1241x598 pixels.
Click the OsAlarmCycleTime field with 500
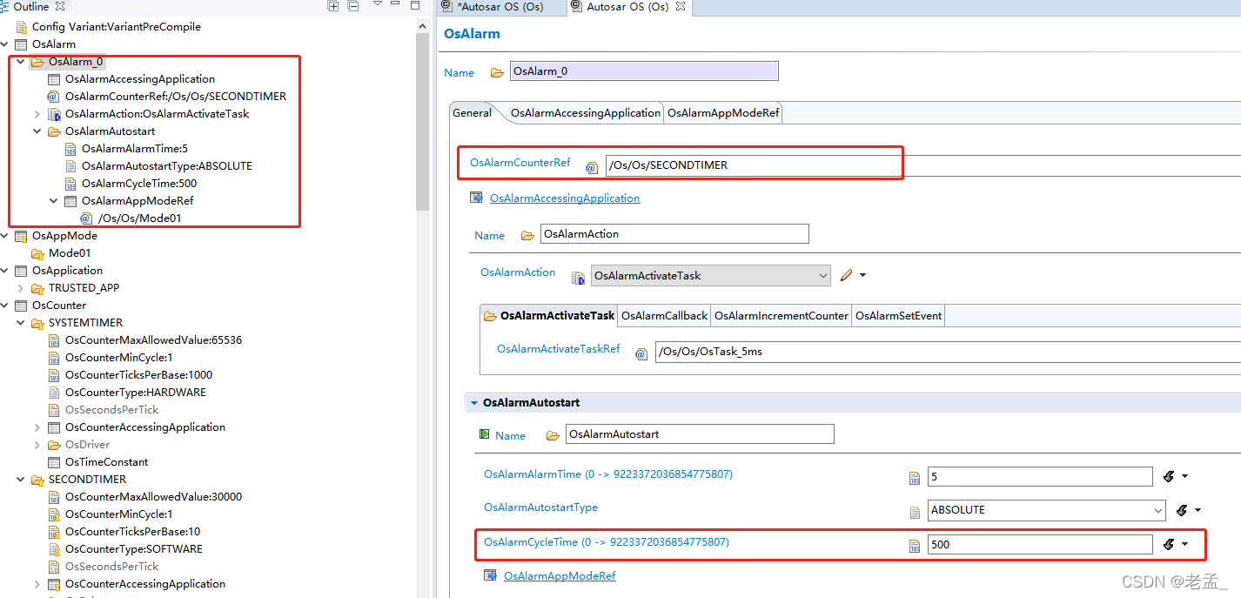click(1040, 545)
